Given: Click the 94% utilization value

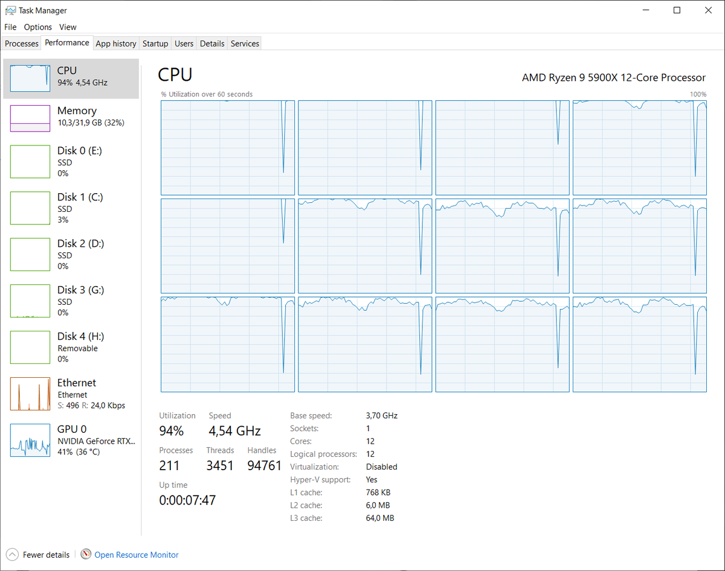Looking at the screenshot, I should click(172, 431).
